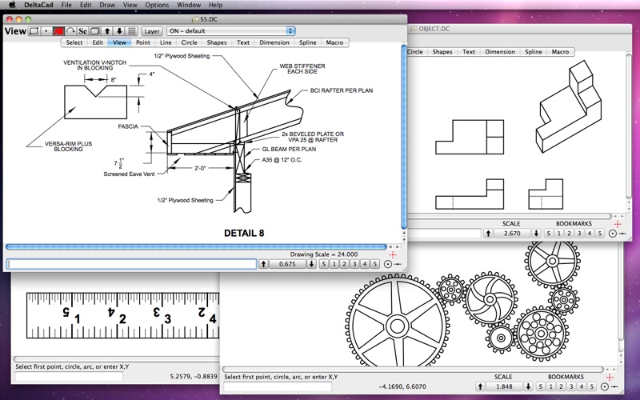Screen dimensions: 640x400
Task: Click the blue horizontal scrollbar in S5.DC
Action: click(x=195, y=247)
